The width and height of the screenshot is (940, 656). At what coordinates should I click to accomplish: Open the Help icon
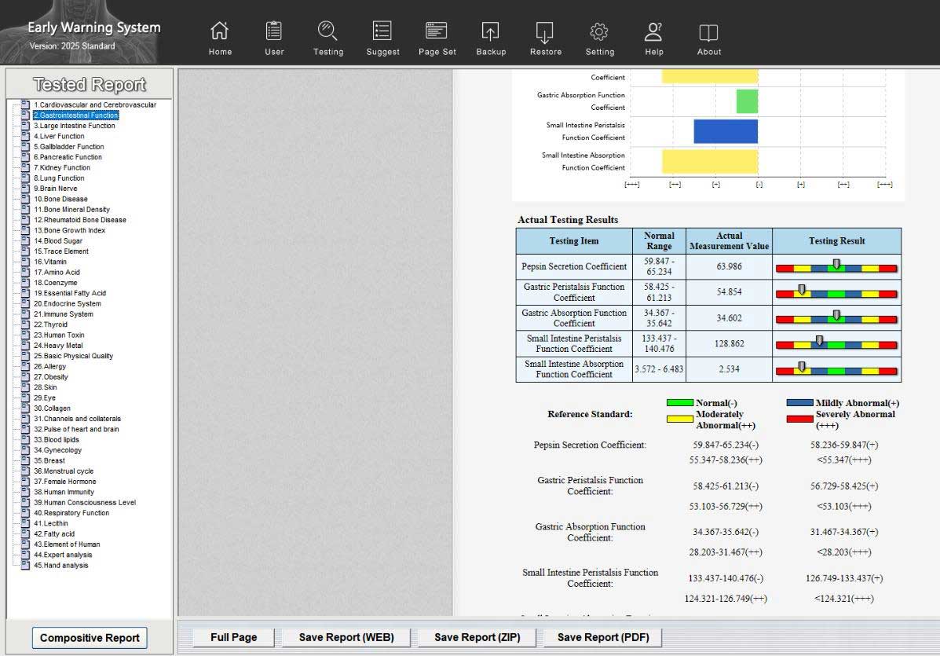[653, 31]
